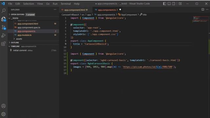Toggle the secondary side bar layout icon
Screen dimensions: 210x118
174,4
